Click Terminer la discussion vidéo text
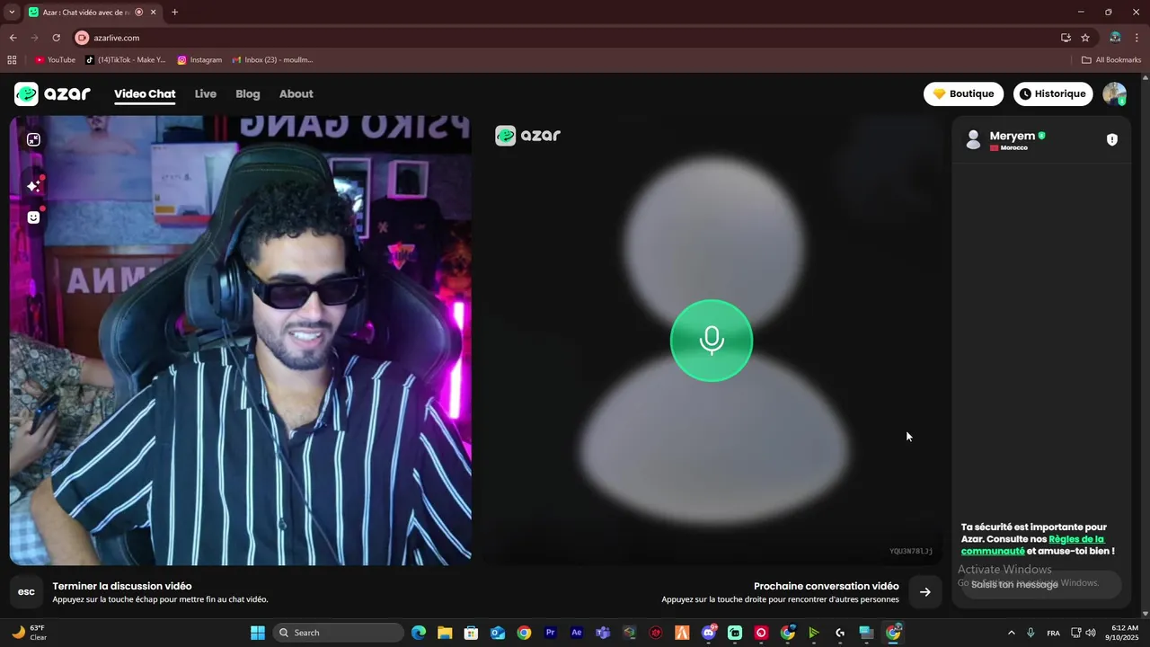1150x647 pixels. pyautogui.click(x=122, y=586)
